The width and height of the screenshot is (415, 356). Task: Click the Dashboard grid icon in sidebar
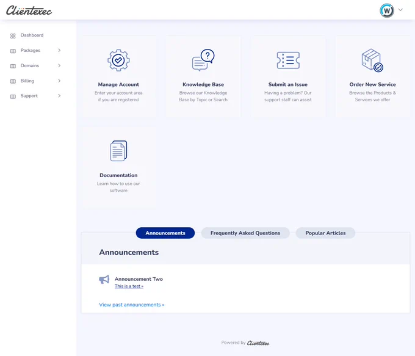coord(13,36)
